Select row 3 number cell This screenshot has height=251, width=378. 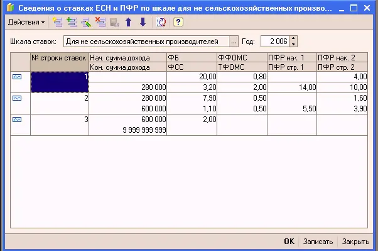coord(60,125)
